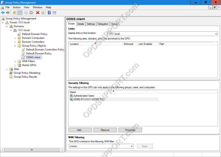221x157 pixels.
Task: Click the Starter GPOs folder icon
Action: 19,65
